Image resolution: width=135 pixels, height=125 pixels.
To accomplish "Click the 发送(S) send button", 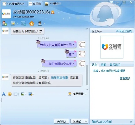I will [77, 121].
